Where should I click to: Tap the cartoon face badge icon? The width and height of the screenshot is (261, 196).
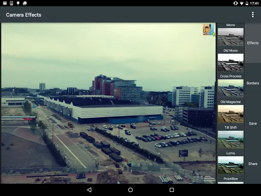(x=209, y=30)
